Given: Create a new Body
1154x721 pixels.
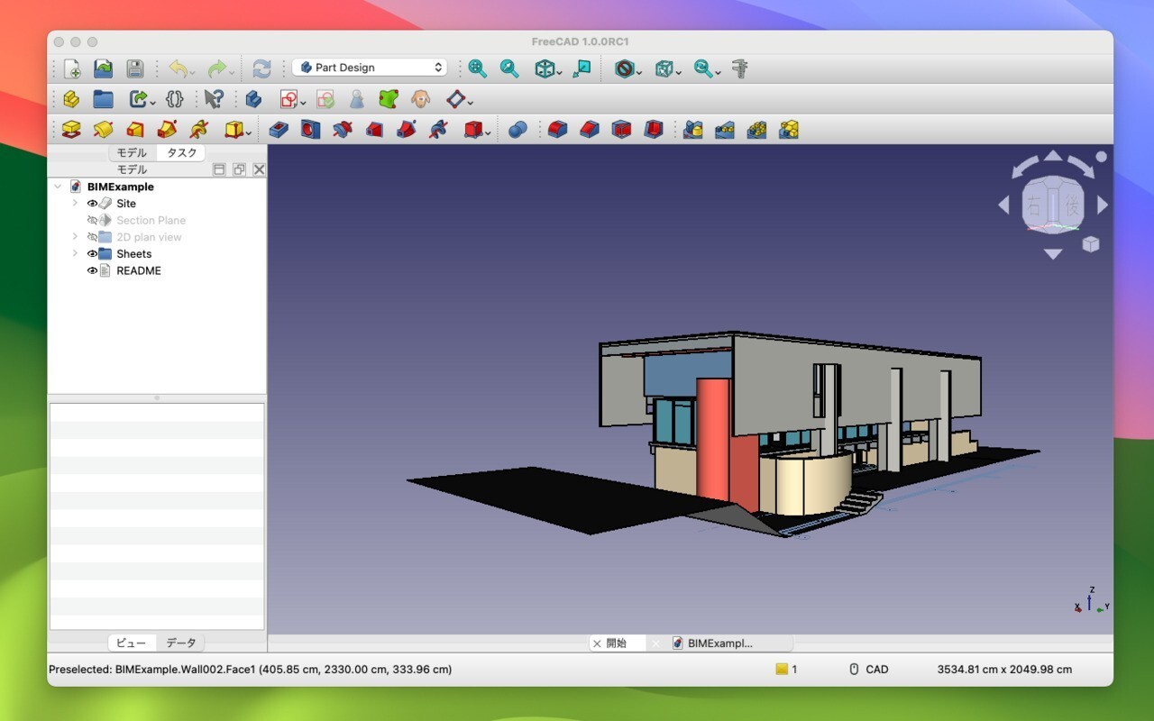Looking at the screenshot, I should point(253,99).
